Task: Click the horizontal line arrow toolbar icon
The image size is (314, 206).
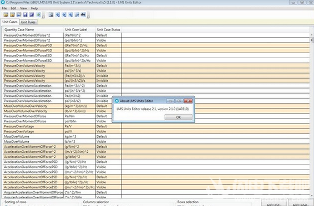Action: pos(77,14)
